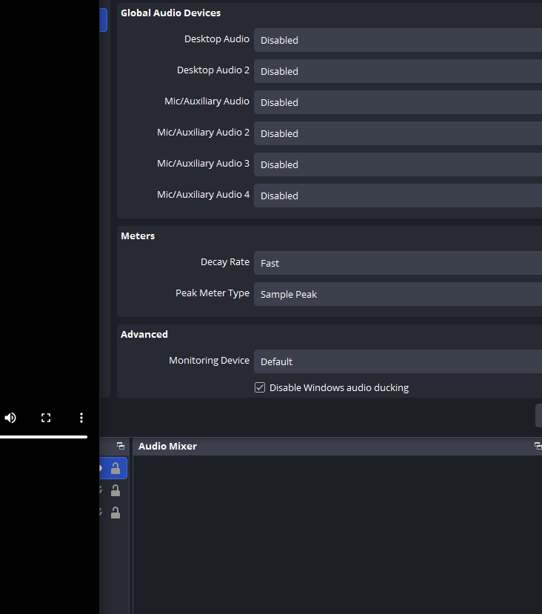Toggle lock on the highlighted source row
Screen dimensions: 542x614
tap(116, 468)
